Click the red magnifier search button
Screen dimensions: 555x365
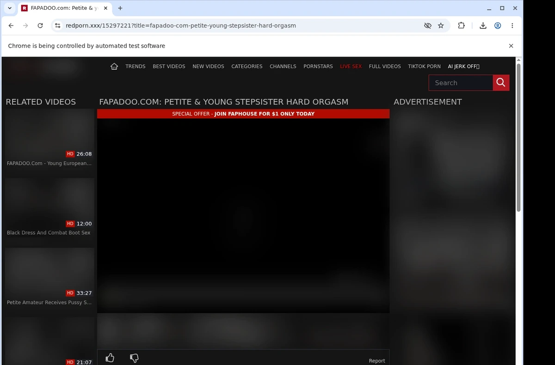click(501, 83)
